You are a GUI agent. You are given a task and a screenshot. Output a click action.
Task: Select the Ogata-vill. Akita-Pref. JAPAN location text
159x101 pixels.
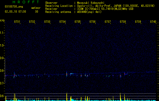[x=116, y=6]
